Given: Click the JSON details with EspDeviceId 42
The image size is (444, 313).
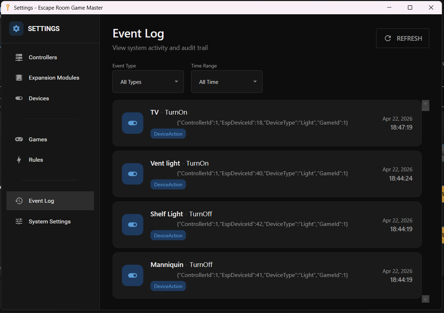Looking at the screenshot, I should tap(263, 224).
